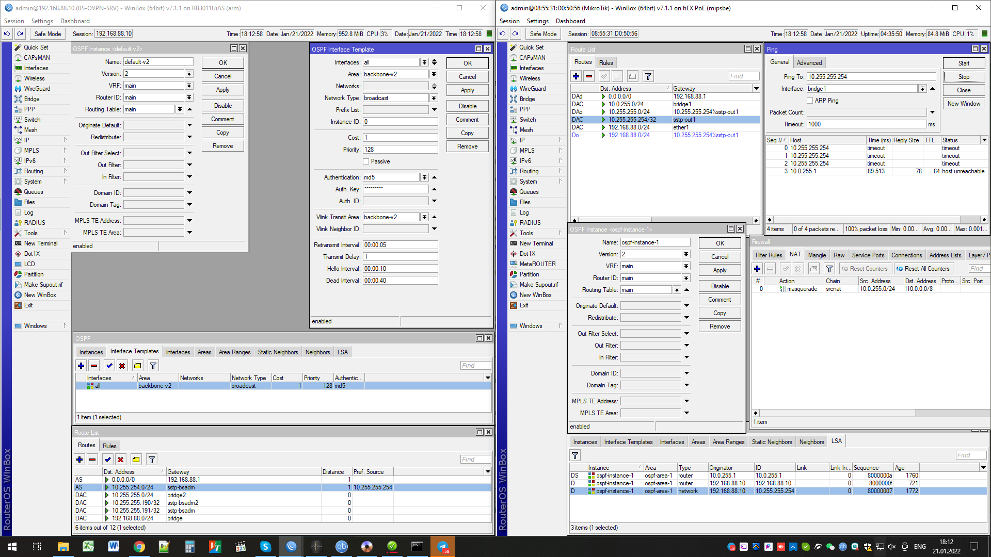Toggle Safe Mode in right WinBox
Screen dimensions: 991x557
543,34
